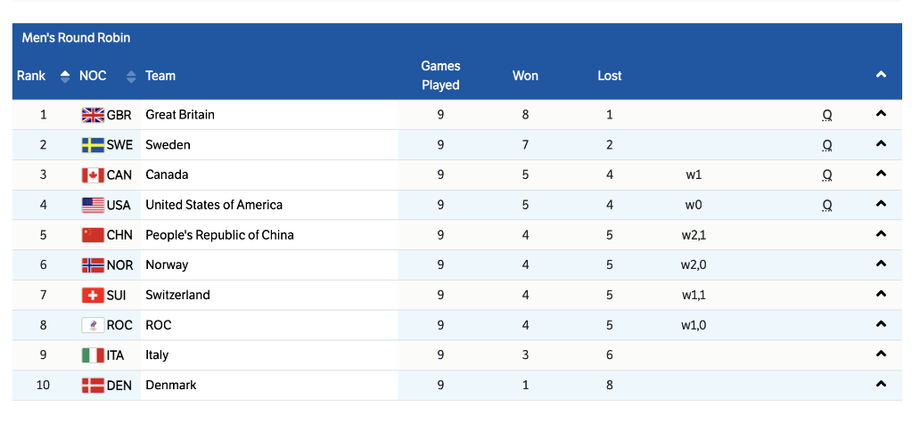The image size is (912, 423).
Task: Click the Canada flag icon
Action: pyautogui.click(x=93, y=175)
